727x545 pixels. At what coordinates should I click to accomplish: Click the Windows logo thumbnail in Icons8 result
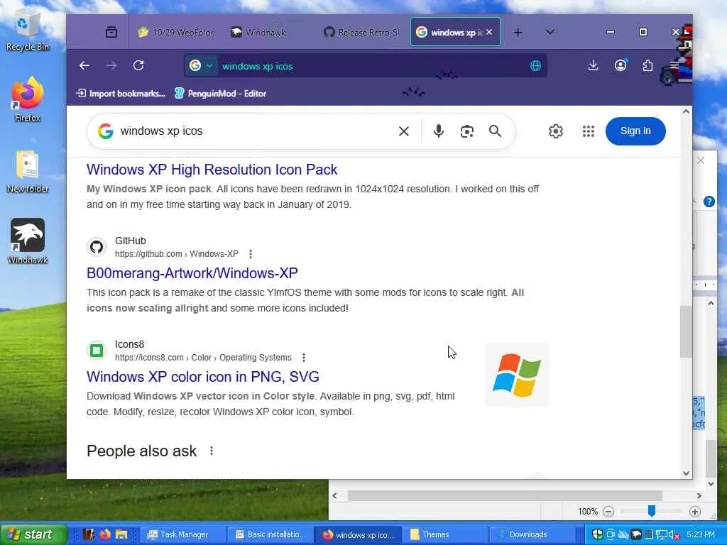click(517, 375)
